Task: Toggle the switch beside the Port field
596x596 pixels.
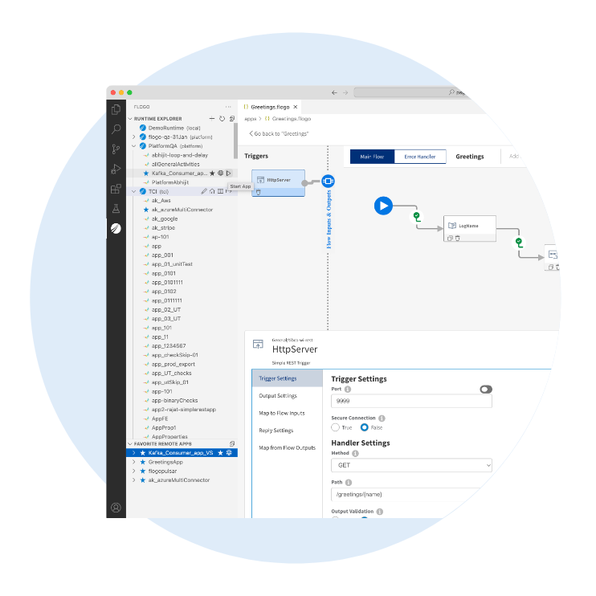Action: pos(485,389)
